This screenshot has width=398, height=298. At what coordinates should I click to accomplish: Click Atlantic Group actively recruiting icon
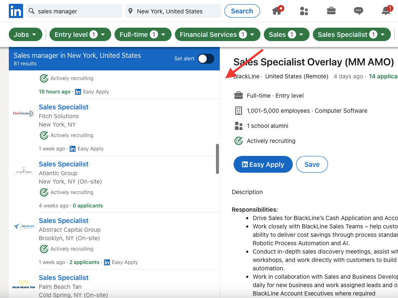44,192
